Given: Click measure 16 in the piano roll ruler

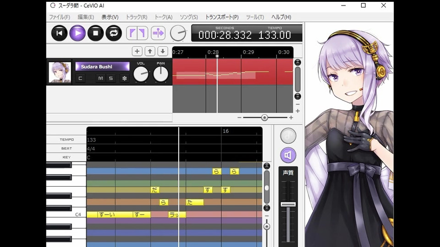Looking at the screenshot, I should pos(225,131).
